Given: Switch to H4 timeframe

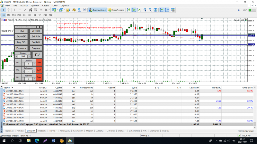Looking at the screenshot, I should click(30, 15).
